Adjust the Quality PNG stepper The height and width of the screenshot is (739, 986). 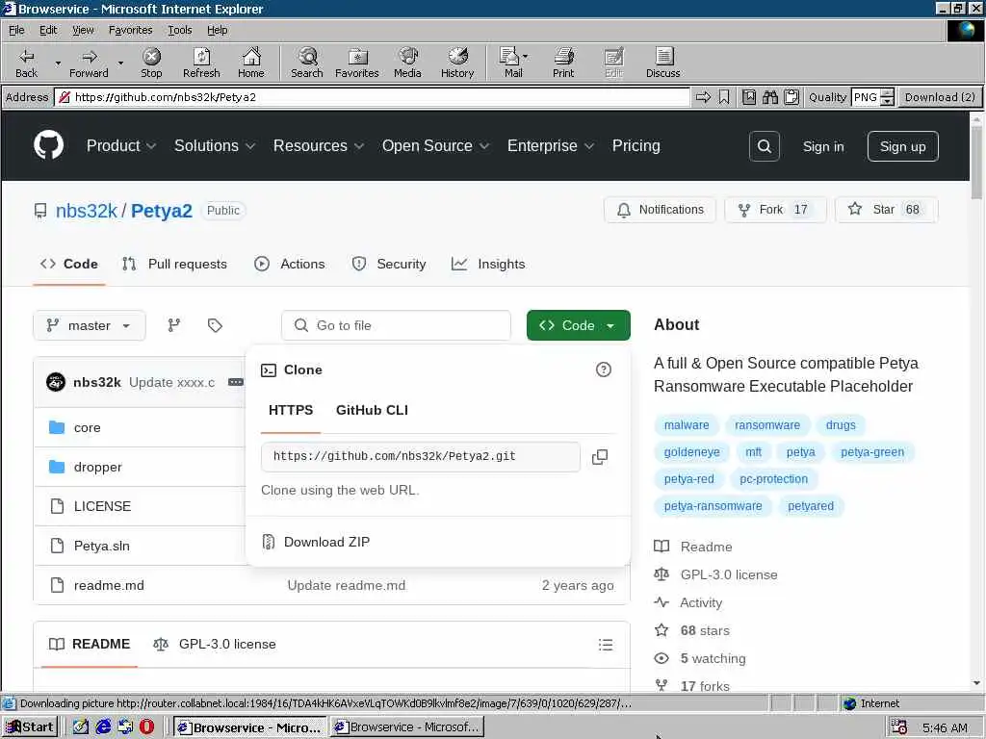(x=887, y=97)
